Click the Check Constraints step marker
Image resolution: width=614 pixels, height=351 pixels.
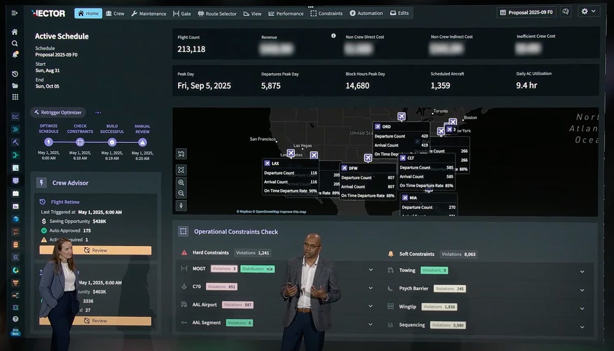tap(80, 142)
